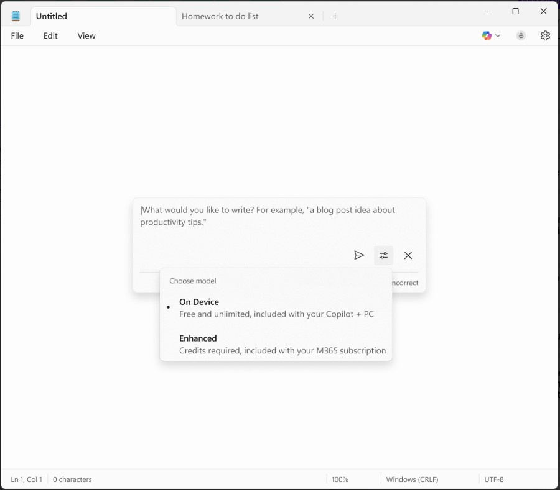Select the On Device model option
This screenshot has width=560, height=490.
click(276, 307)
